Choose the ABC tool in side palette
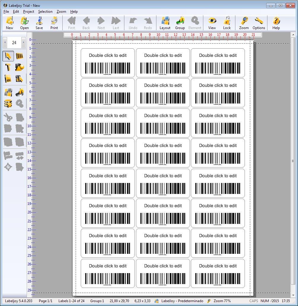Viewport: 298px width, 306px height. [8, 79]
